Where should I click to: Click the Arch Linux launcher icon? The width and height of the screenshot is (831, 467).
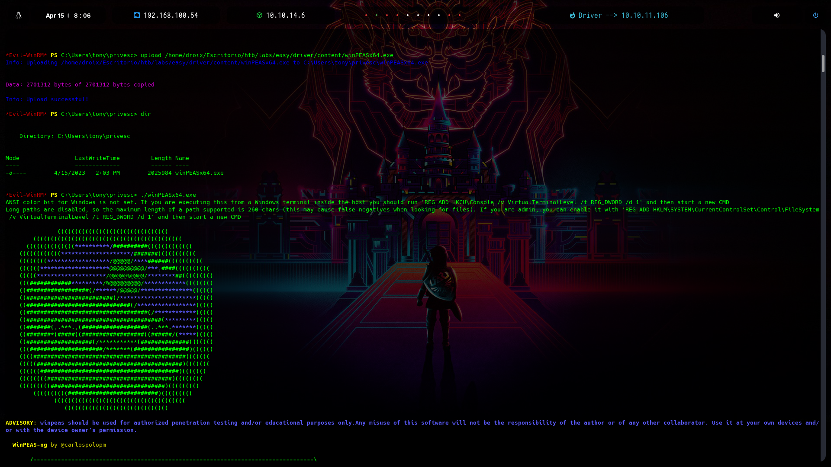[18, 15]
